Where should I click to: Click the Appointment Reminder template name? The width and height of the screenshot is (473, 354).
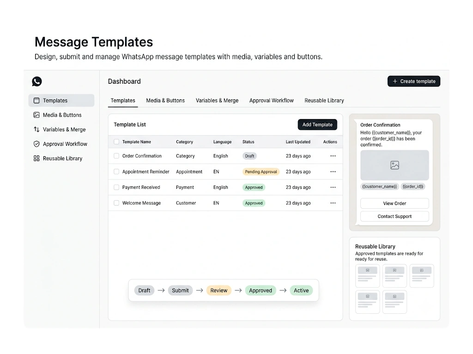(x=146, y=172)
